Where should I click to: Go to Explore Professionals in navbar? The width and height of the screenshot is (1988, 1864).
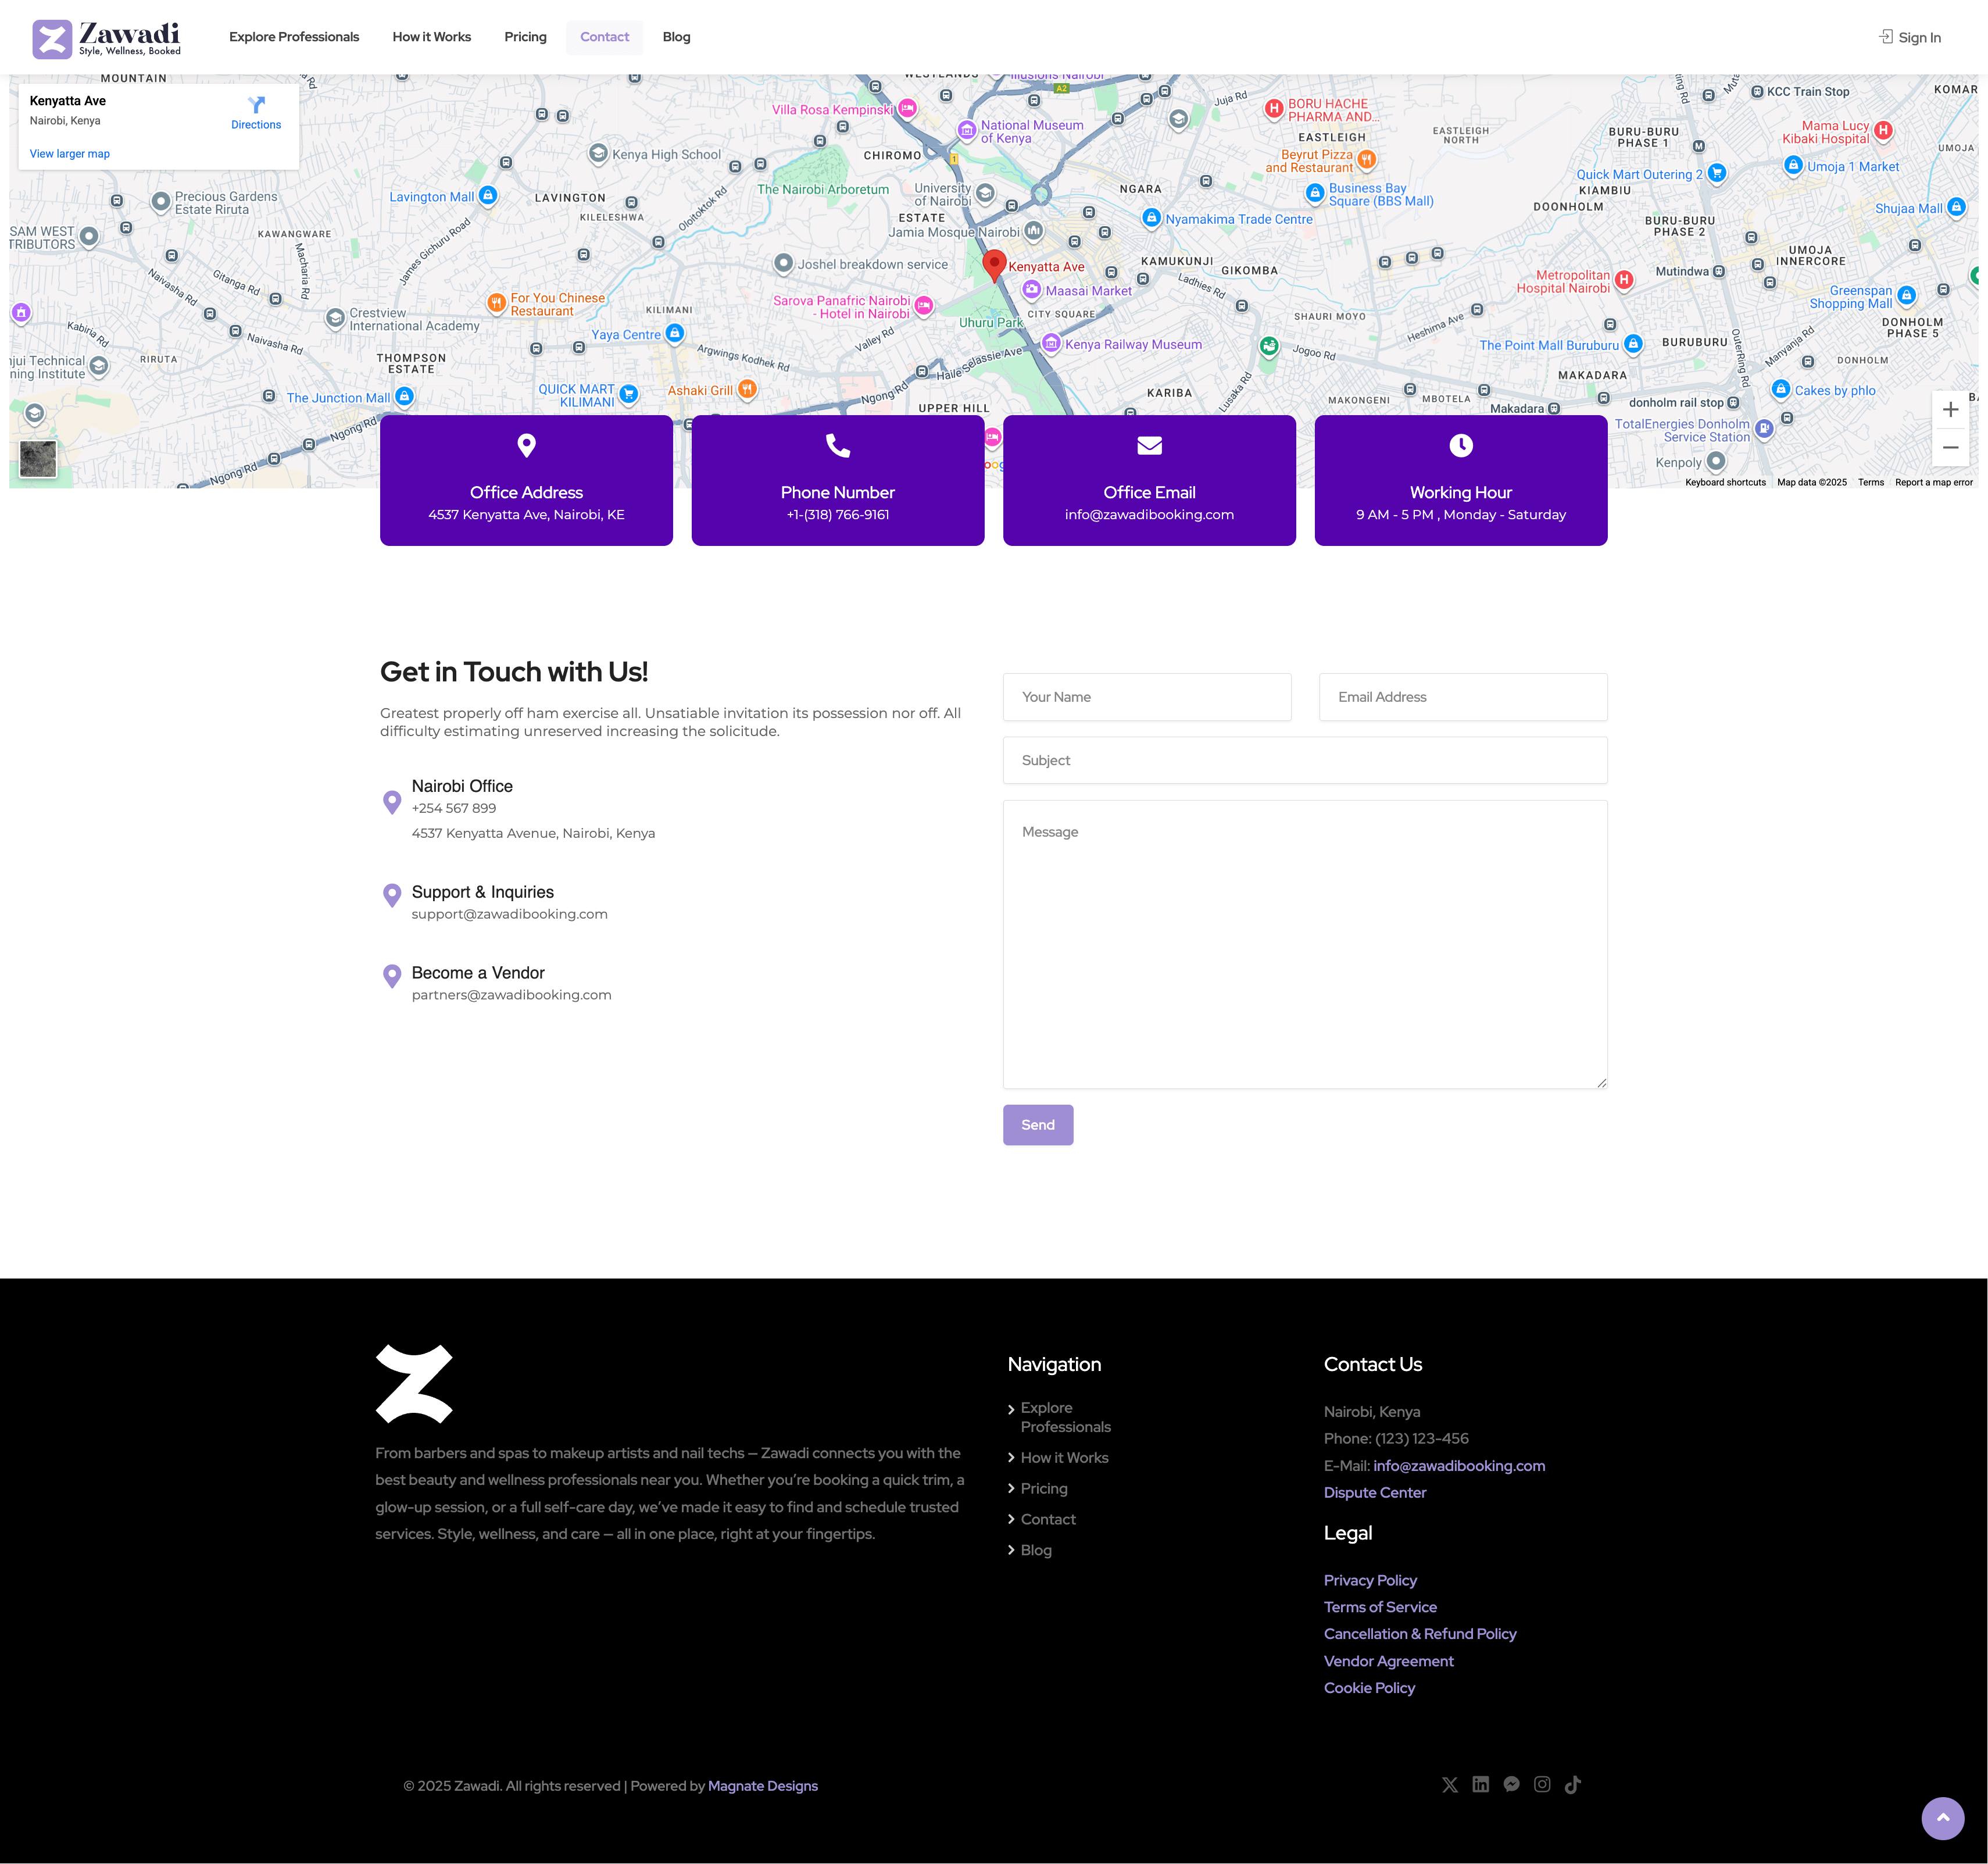click(x=294, y=37)
